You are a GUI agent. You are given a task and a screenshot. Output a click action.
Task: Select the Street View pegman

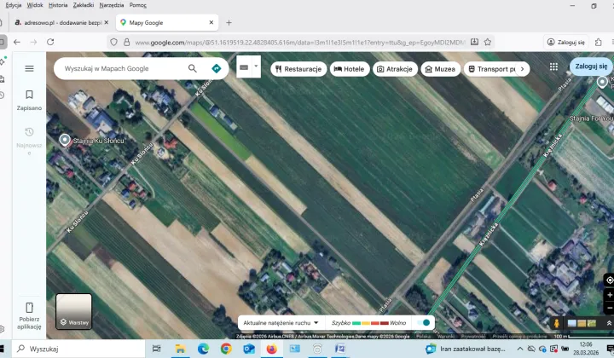pyautogui.click(x=557, y=324)
